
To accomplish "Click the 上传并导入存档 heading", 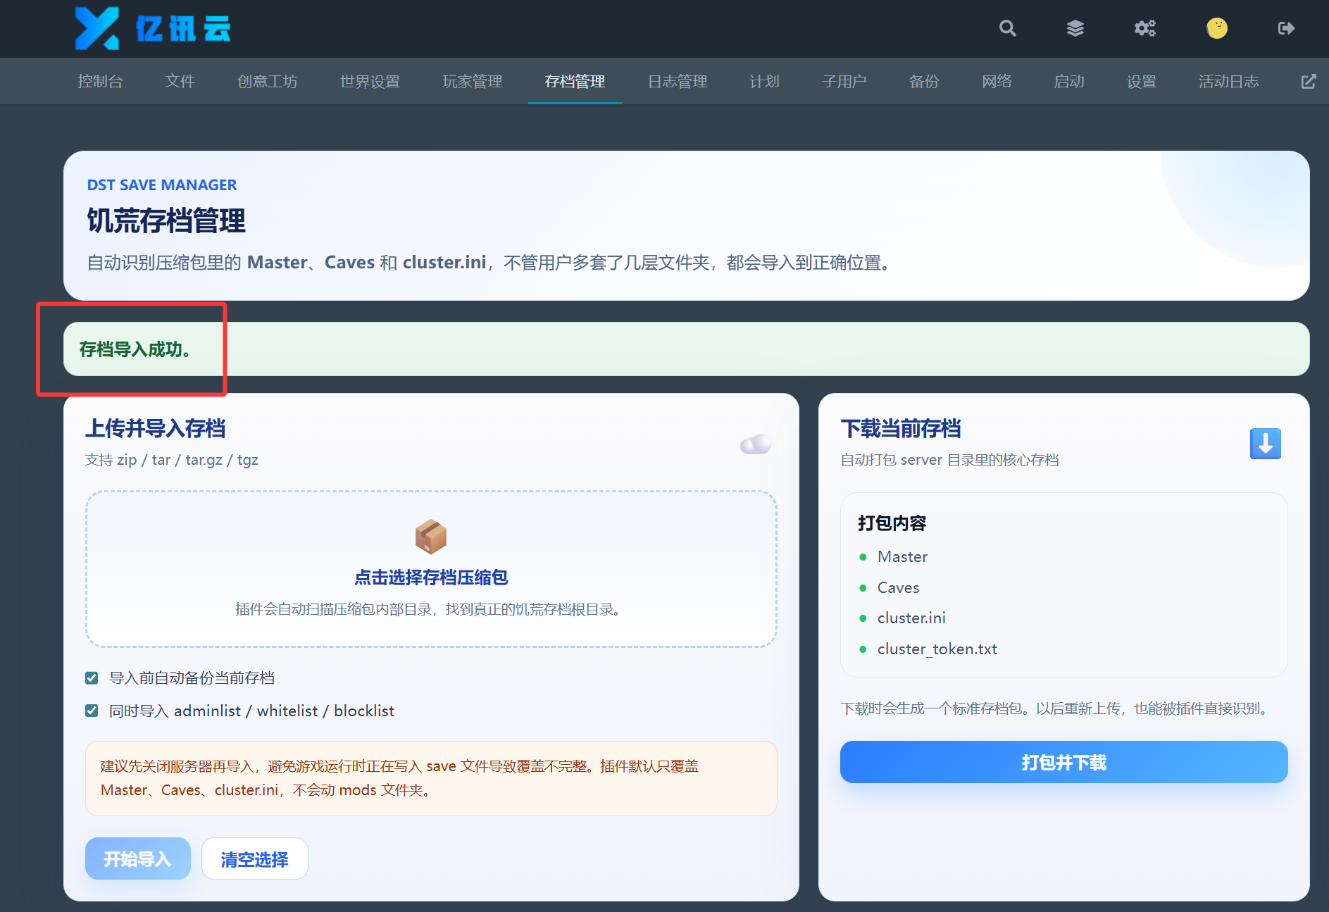I will click(155, 428).
